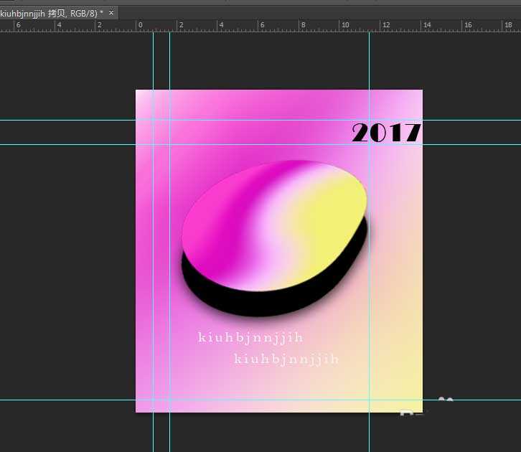
Task: Click the ruler at the 10 mark
Action: click(345, 26)
